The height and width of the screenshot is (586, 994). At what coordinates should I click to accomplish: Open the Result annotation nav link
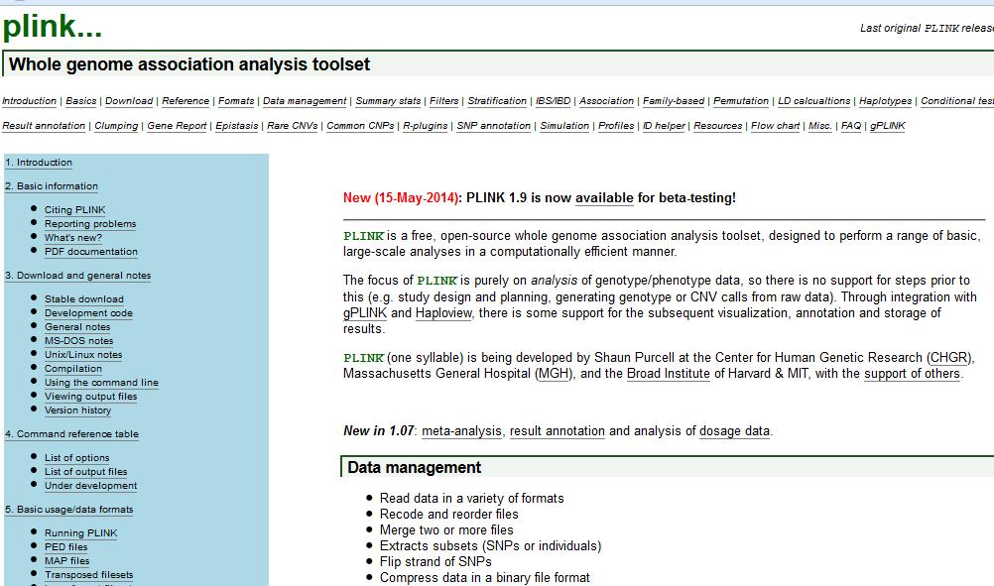click(x=44, y=126)
